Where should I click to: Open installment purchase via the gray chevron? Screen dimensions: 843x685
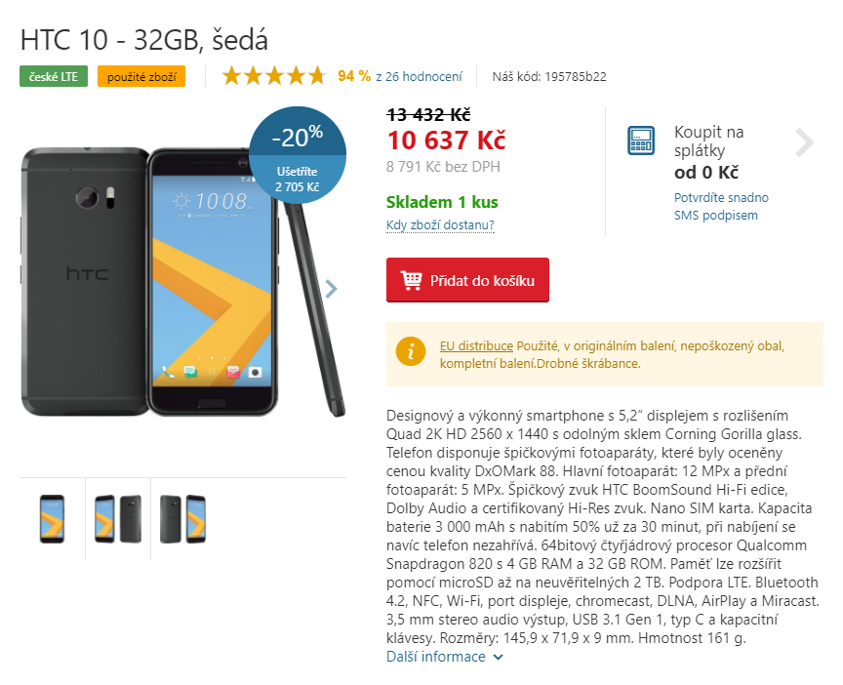[x=804, y=142]
